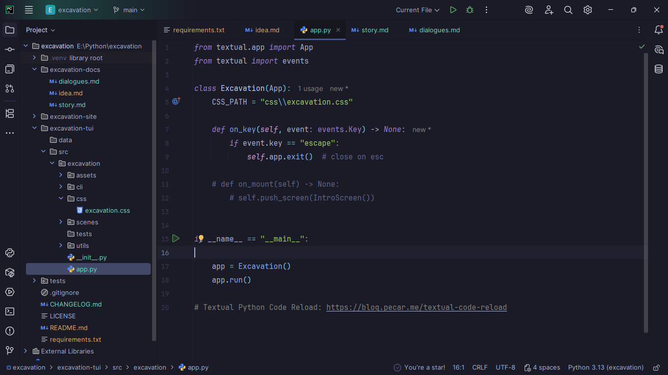Open Search Everywhere magnifier
The image size is (668, 375).
pyautogui.click(x=568, y=10)
